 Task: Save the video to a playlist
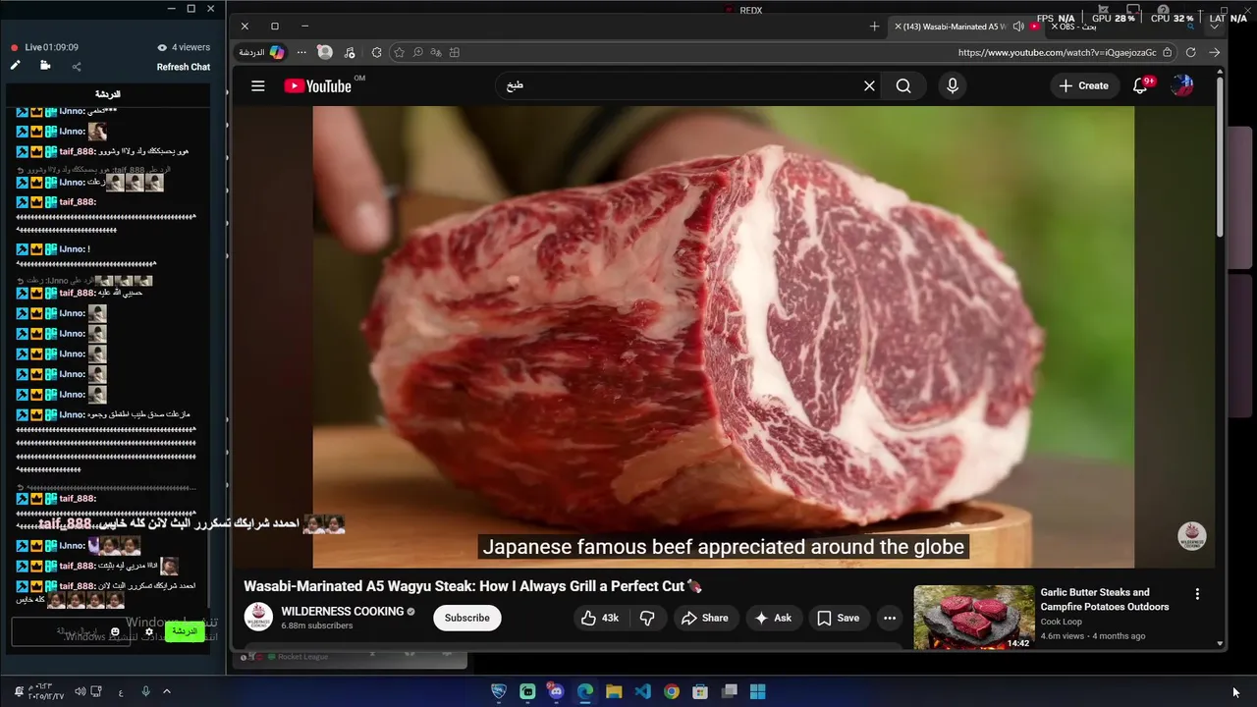click(x=838, y=618)
